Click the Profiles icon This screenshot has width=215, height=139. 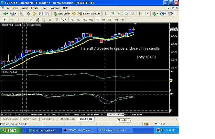[x=12, y=13]
